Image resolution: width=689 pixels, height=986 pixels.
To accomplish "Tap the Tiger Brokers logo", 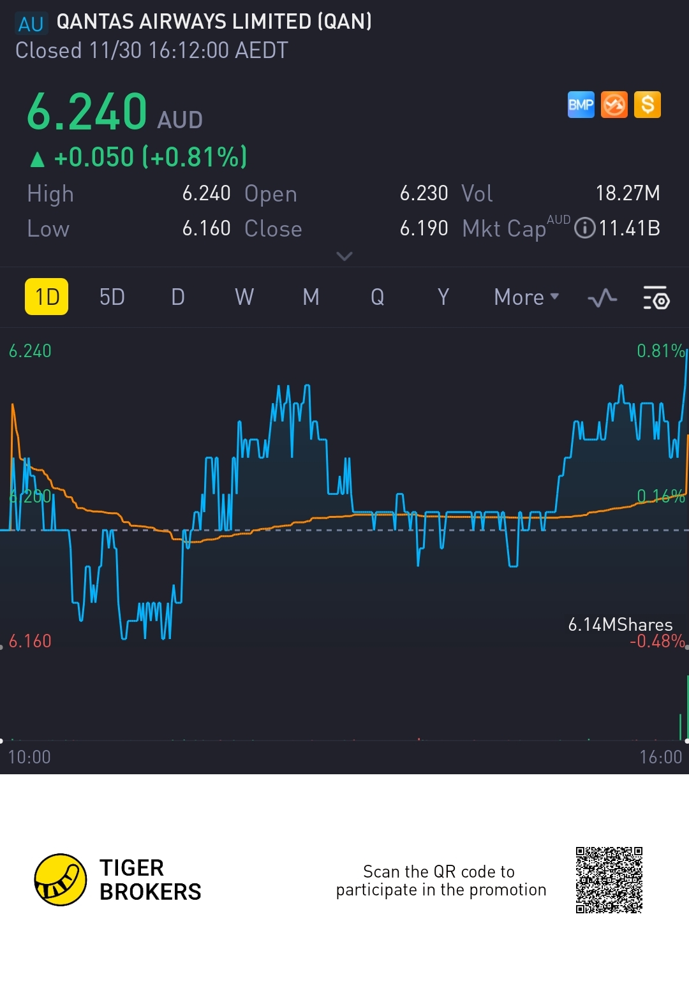I will click(60, 880).
